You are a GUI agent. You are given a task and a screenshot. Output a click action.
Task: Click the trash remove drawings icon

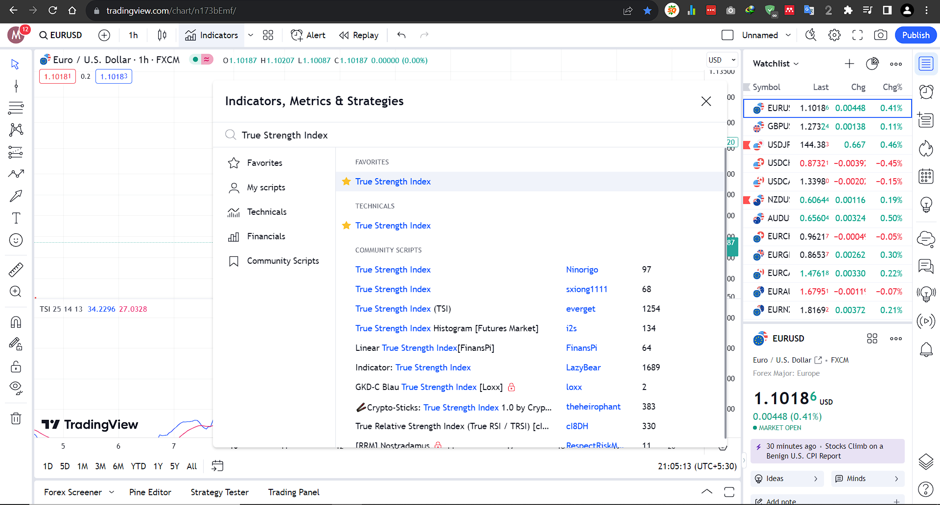[16, 418]
